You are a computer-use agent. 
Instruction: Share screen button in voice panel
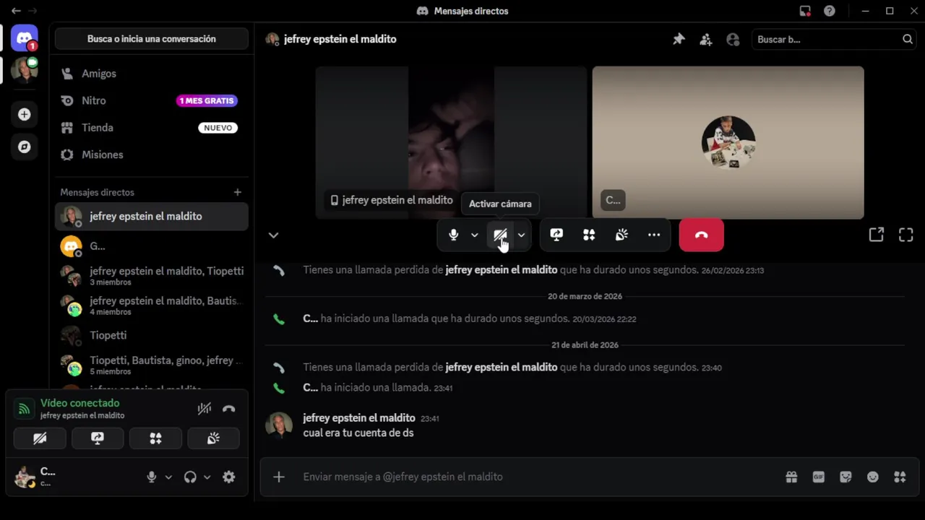pos(98,438)
